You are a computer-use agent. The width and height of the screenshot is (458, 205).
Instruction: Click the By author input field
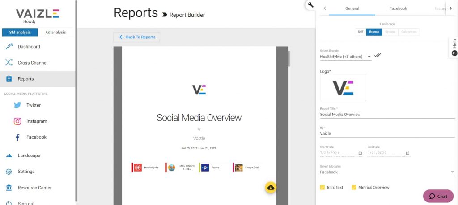pyautogui.click(x=387, y=134)
